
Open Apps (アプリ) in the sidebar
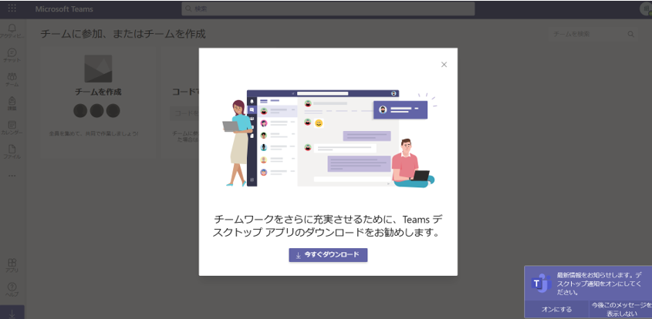12,265
